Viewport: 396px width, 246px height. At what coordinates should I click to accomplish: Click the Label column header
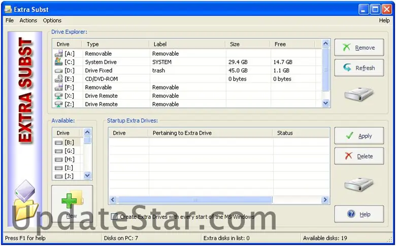pos(187,44)
